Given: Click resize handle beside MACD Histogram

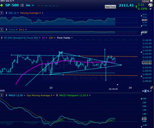Looking at the screenshot, I should click(x=57, y=95).
